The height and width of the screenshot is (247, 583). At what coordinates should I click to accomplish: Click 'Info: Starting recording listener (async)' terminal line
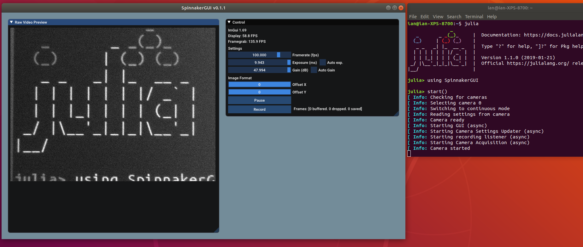468,137
